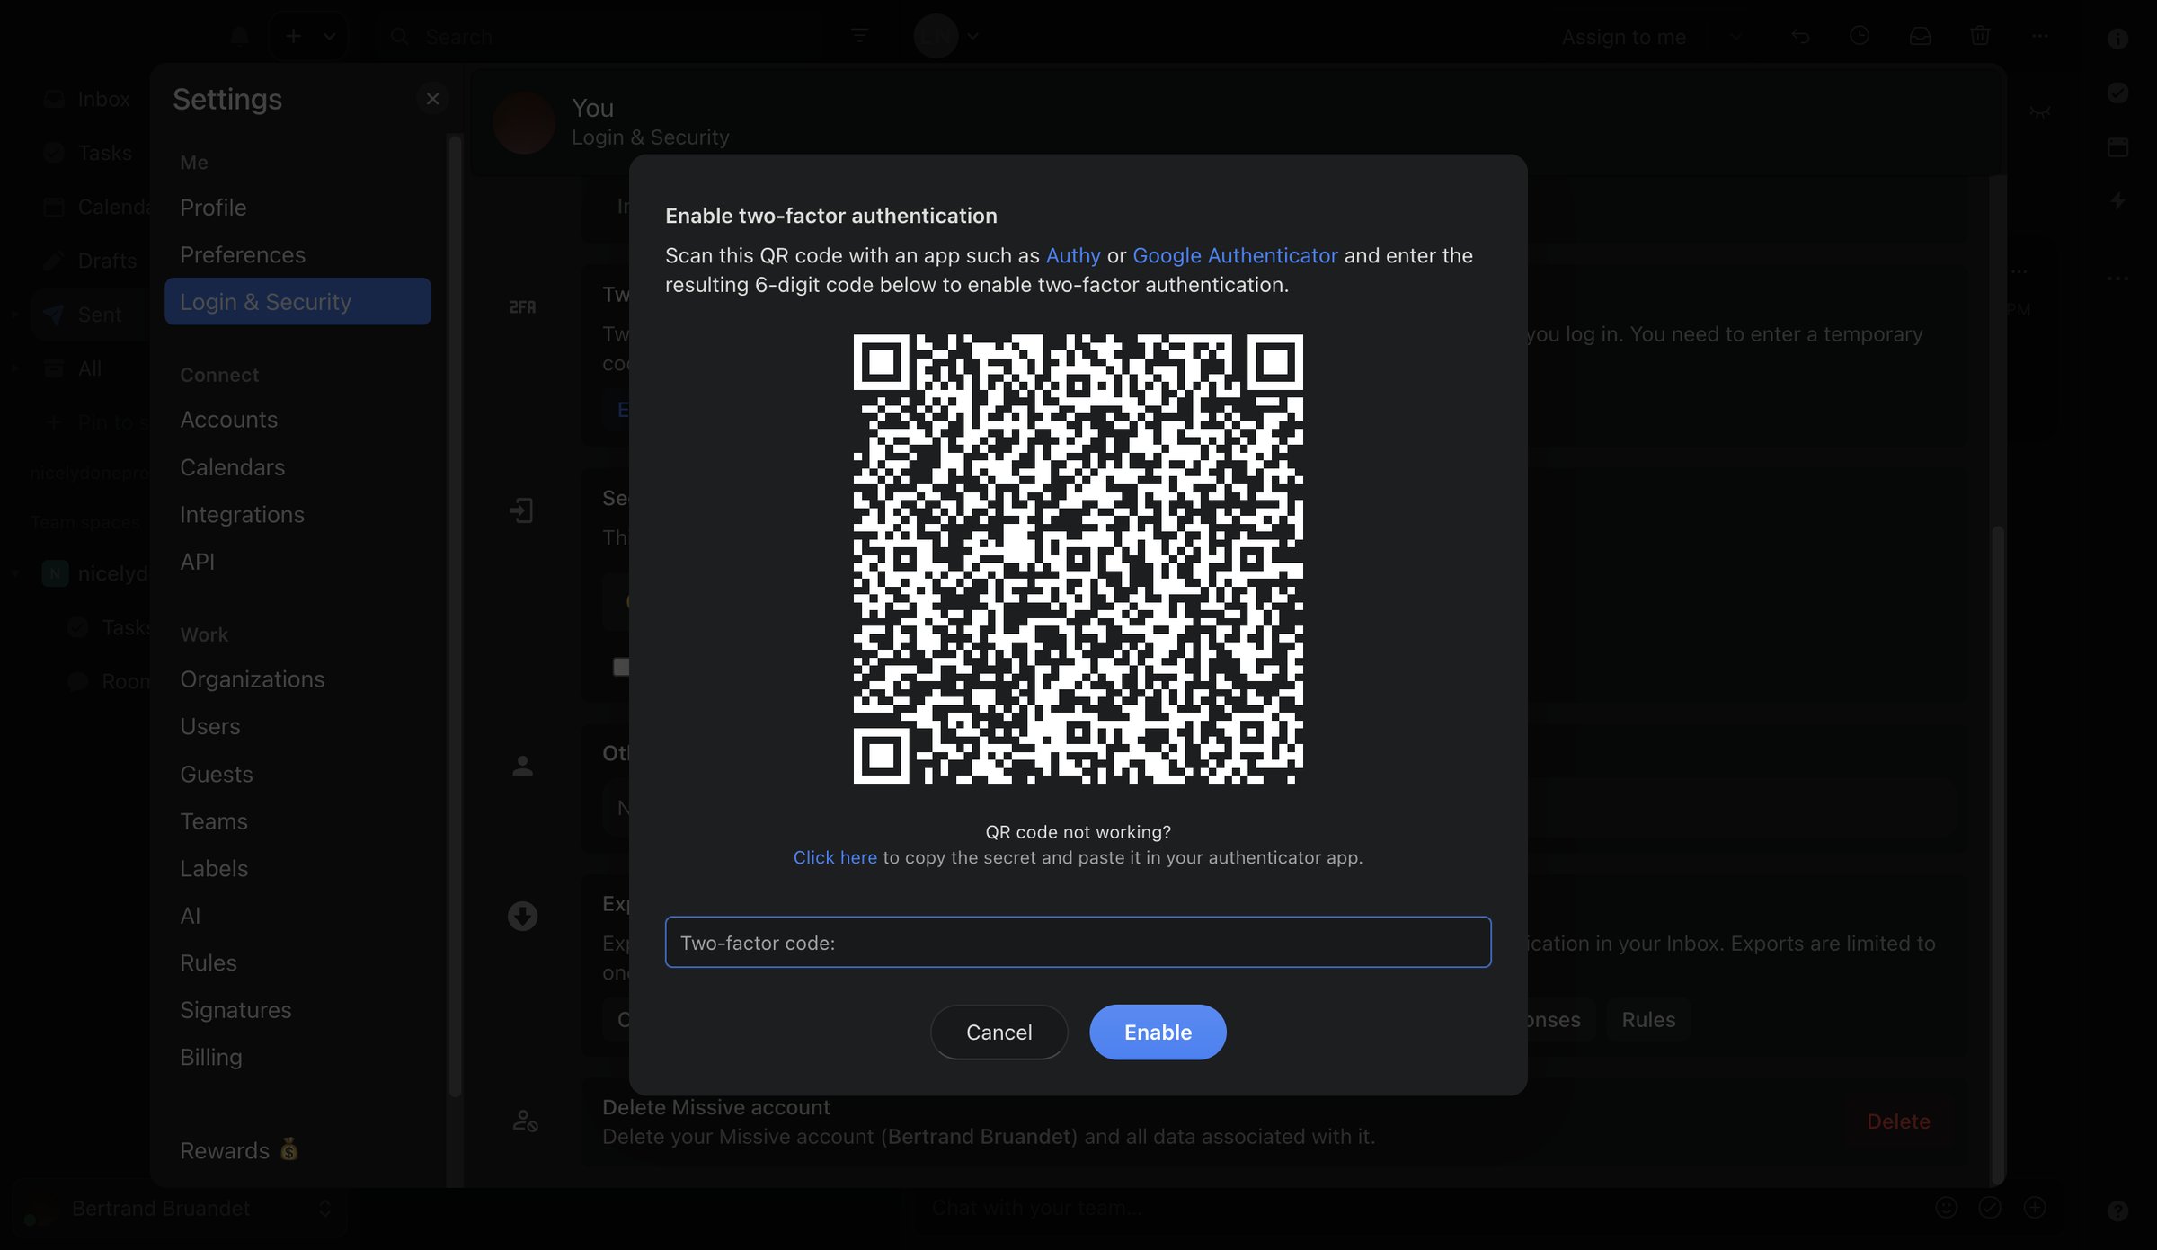Screen dimensions: 2157x1250
Task: Click the Rules export button
Action: (x=1648, y=1020)
